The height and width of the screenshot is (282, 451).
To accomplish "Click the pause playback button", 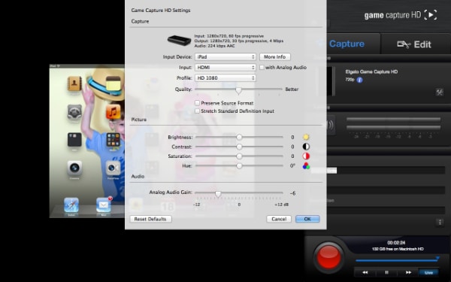I will coord(386,272).
